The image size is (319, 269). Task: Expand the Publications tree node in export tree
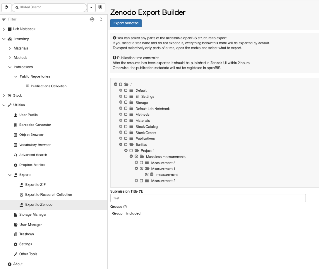(x=121, y=139)
